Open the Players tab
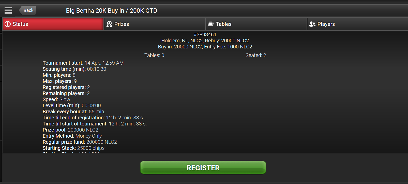 358,24
